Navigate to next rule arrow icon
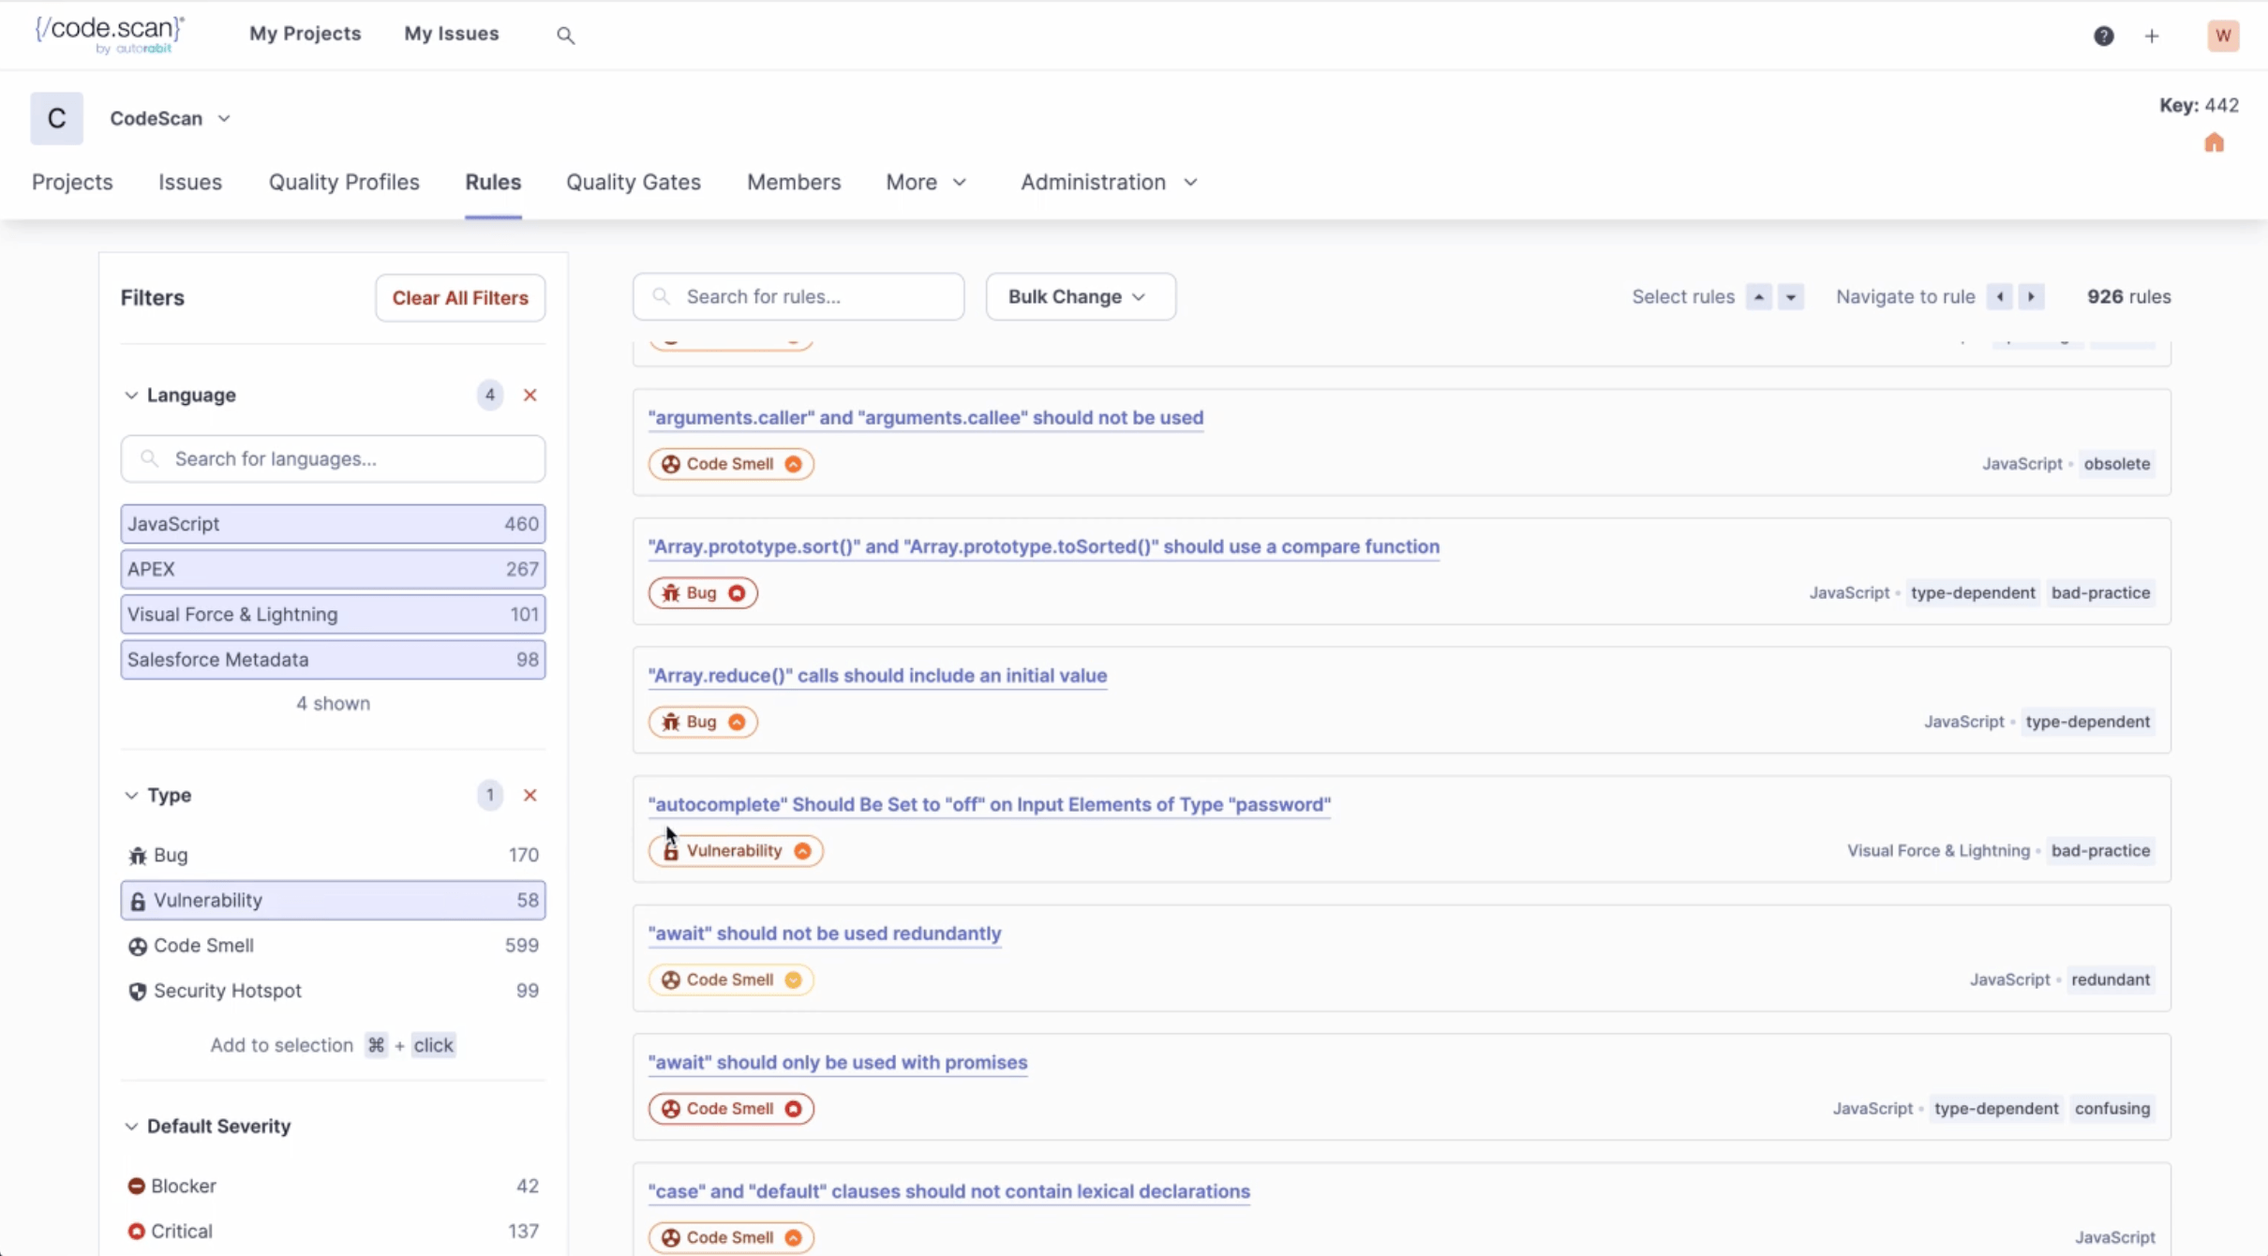This screenshot has width=2268, height=1256. point(2031,297)
